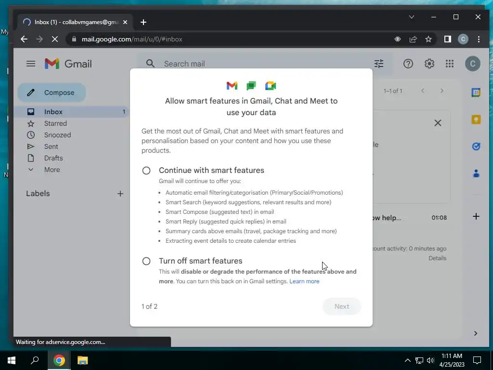Open Gmail support help icon
Image resolution: width=493 pixels, height=370 pixels.
pos(408,64)
